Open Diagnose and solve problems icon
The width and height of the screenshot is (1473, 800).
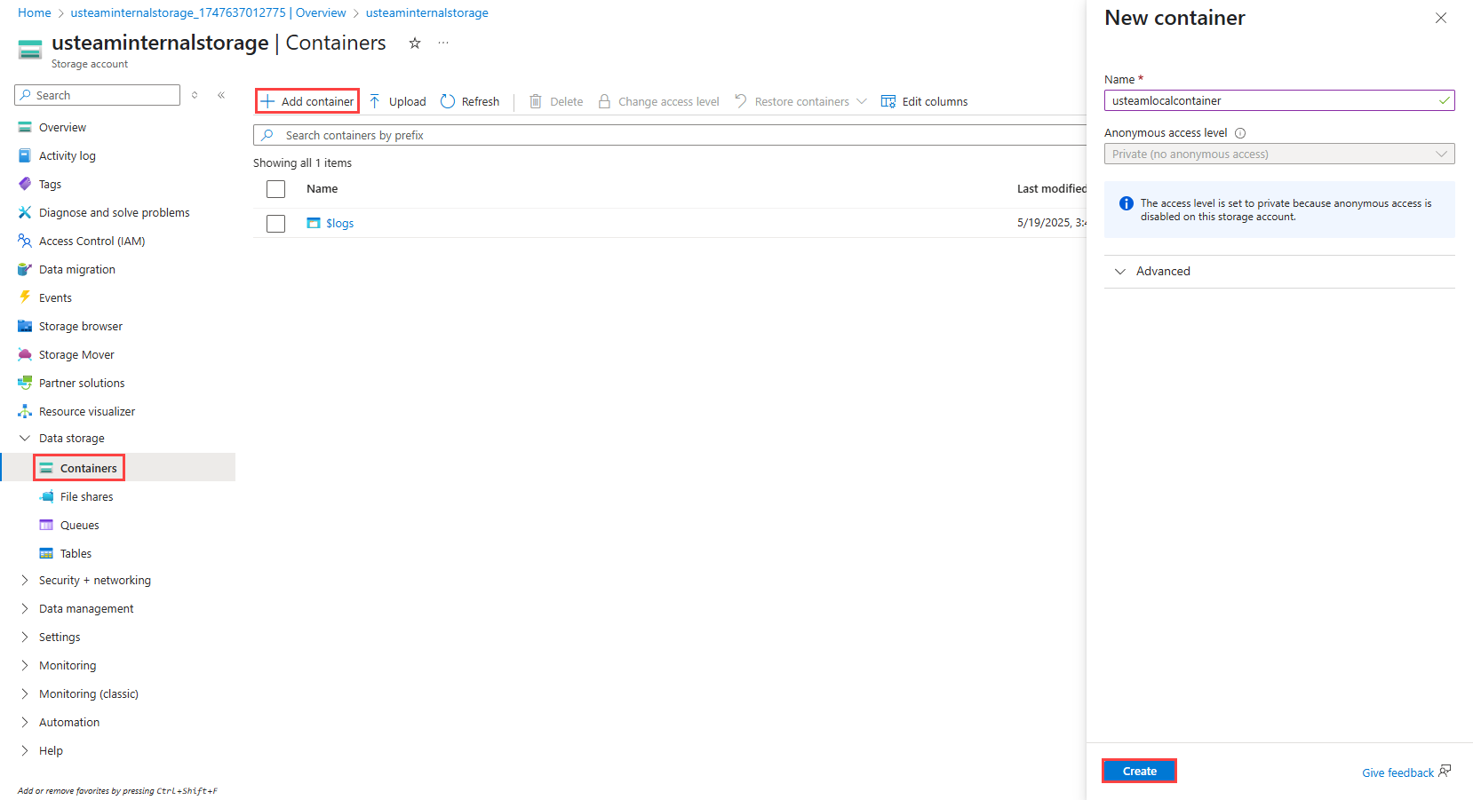click(25, 212)
